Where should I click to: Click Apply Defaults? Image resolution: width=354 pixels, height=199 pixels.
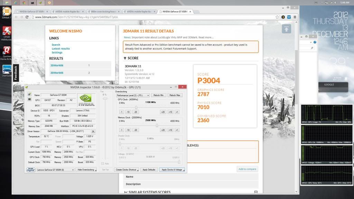(x=149, y=170)
